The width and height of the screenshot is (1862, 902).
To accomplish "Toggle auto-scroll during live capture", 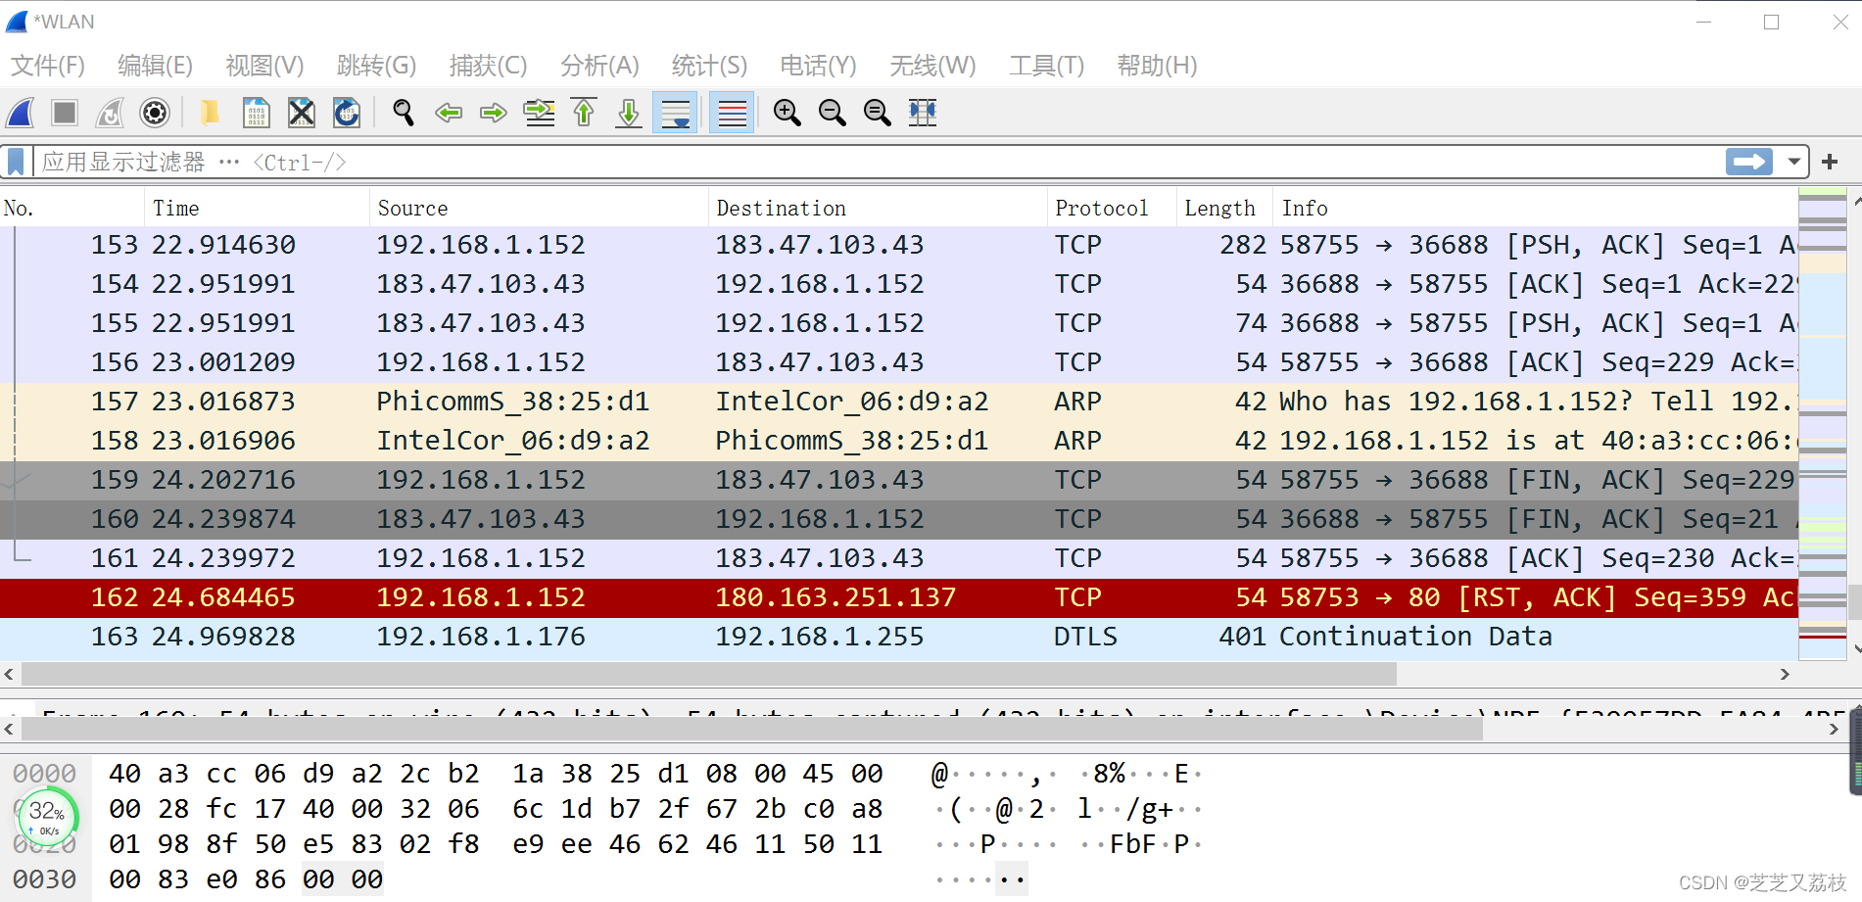I will [676, 113].
